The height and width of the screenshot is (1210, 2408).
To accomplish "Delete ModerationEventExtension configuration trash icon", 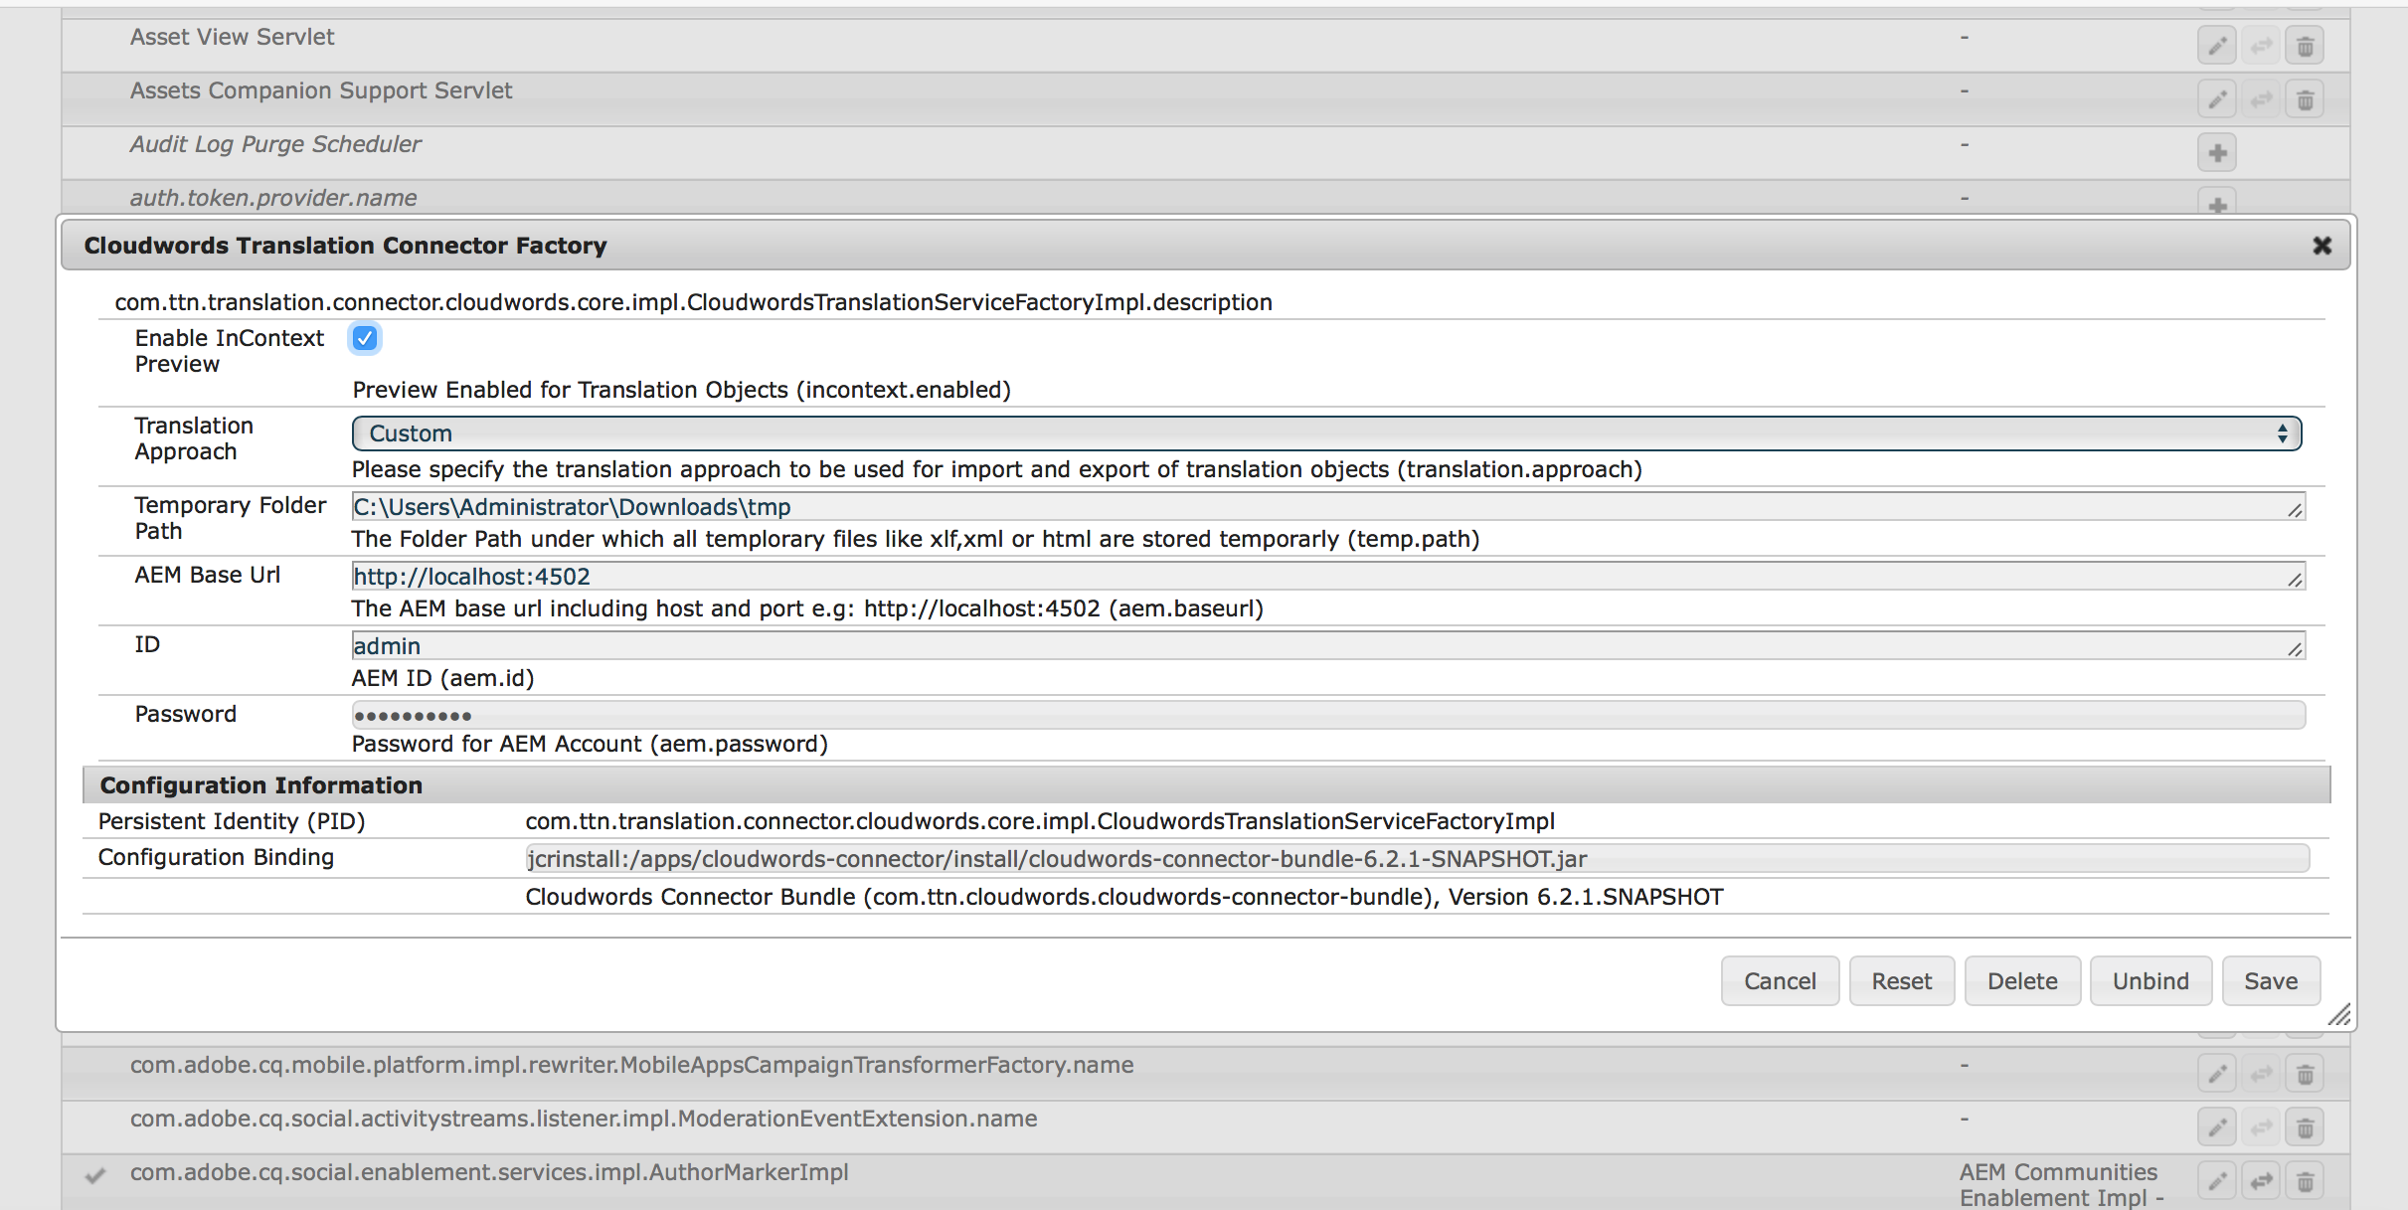I will (x=2305, y=1127).
